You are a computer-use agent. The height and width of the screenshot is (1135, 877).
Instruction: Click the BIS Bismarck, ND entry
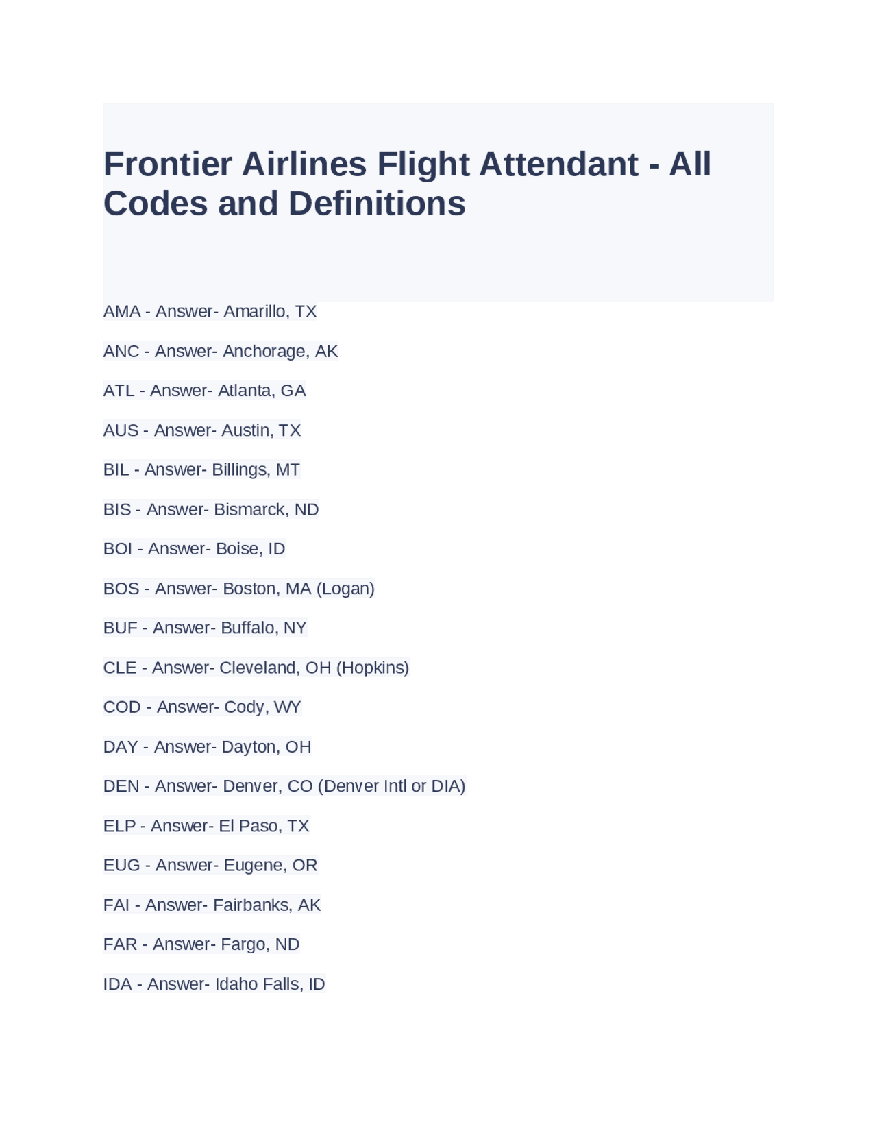(210, 510)
